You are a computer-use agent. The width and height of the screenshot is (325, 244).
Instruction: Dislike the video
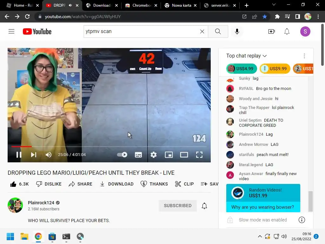point(49,184)
